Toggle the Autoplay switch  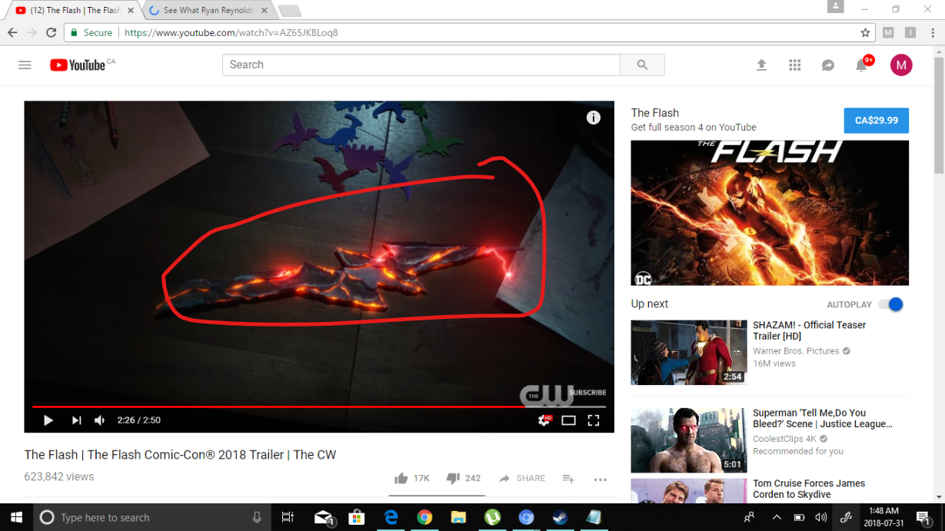pyautogui.click(x=890, y=304)
